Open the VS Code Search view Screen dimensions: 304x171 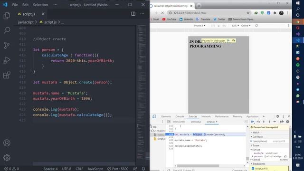(x=7, y=30)
